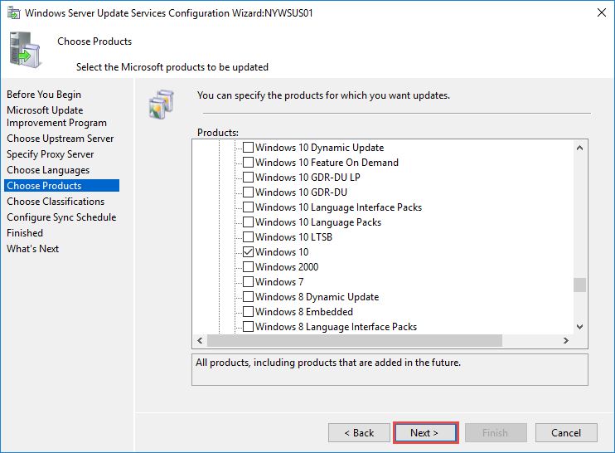Click the Back button

pos(359,432)
